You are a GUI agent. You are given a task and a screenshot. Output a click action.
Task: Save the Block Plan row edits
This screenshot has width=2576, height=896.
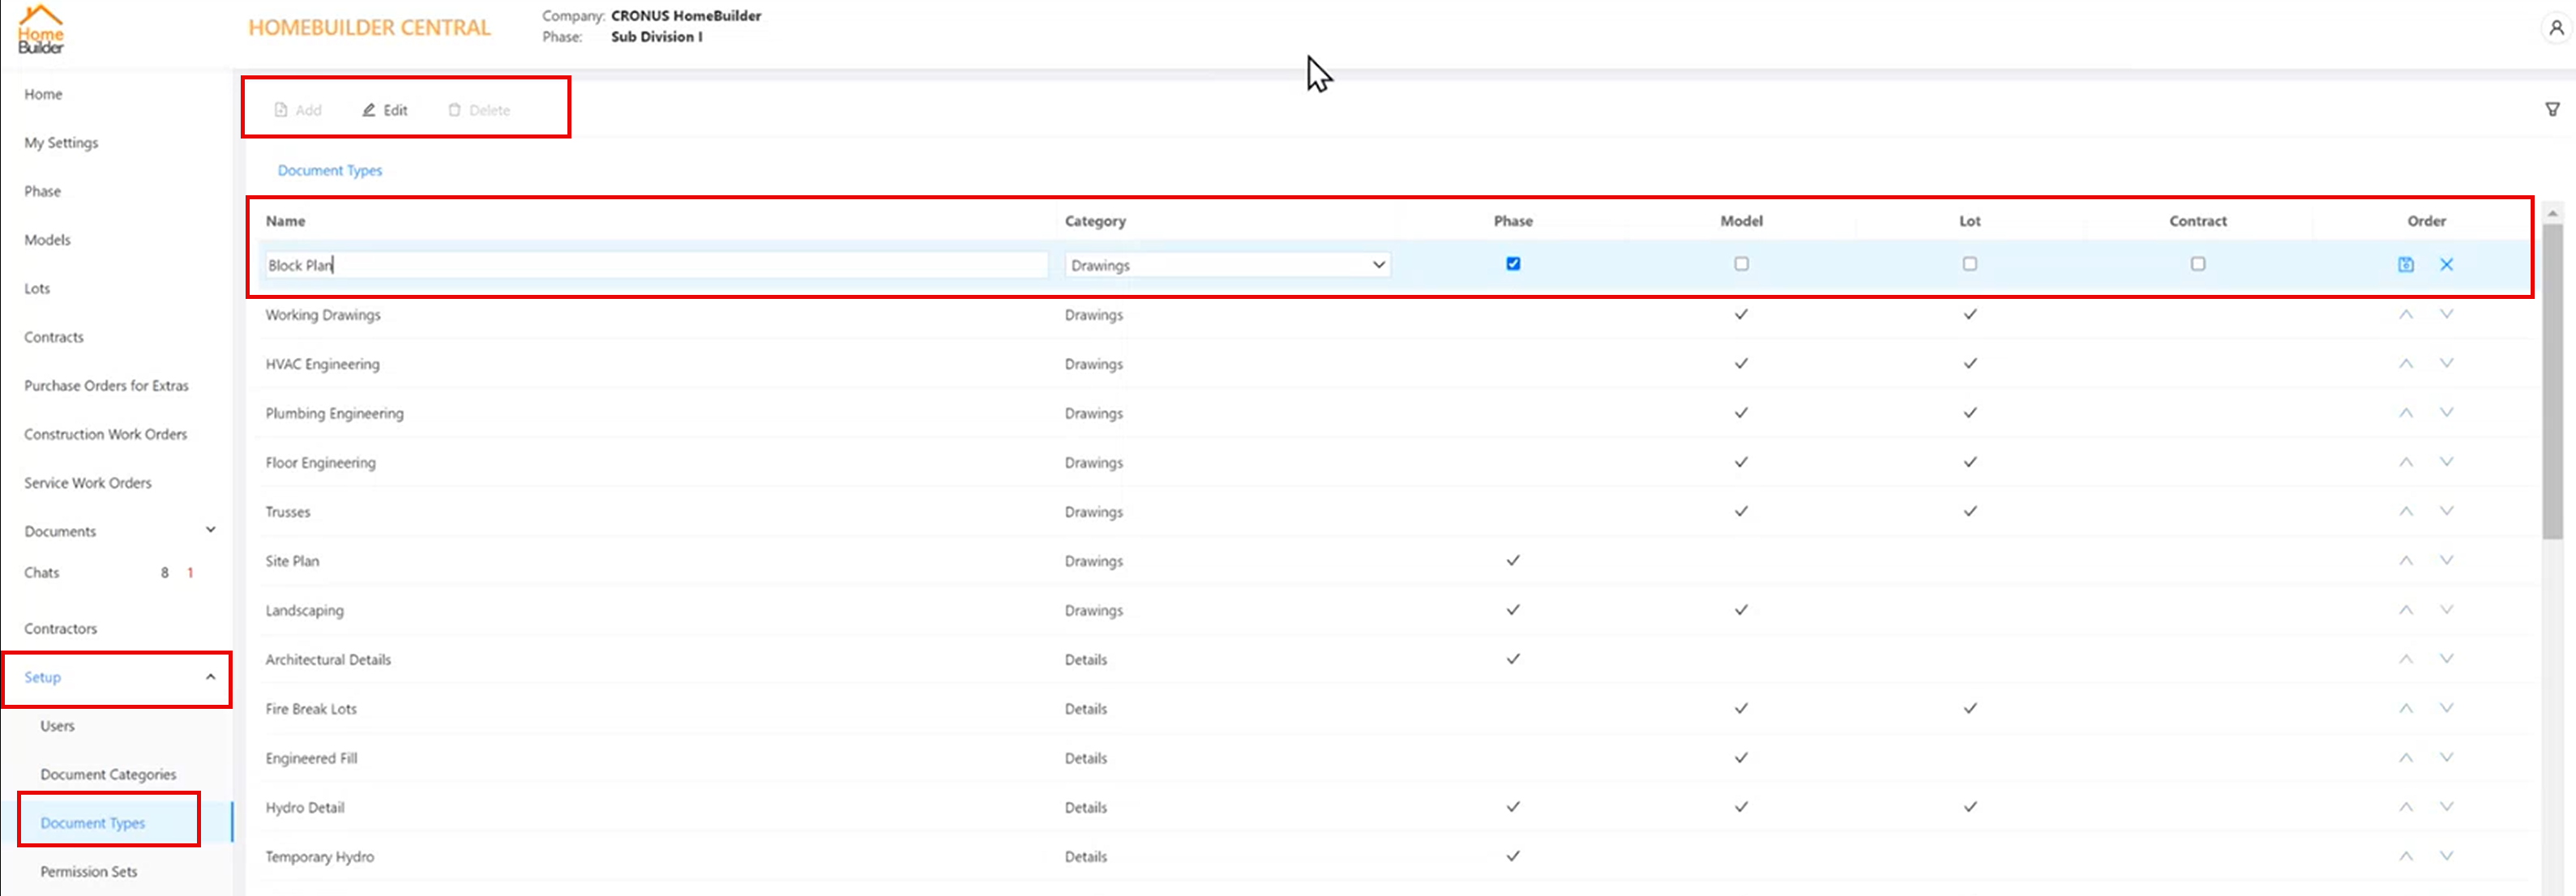[2406, 265]
